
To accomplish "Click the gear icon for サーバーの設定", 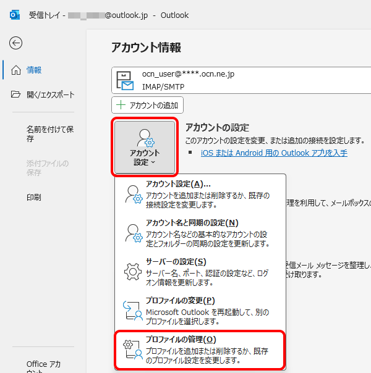I will [x=134, y=271].
